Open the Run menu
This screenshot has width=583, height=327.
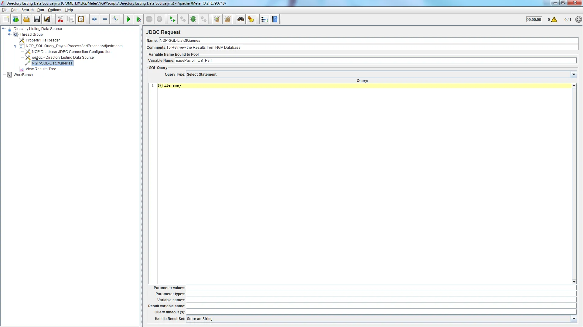click(x=40, y=10)
